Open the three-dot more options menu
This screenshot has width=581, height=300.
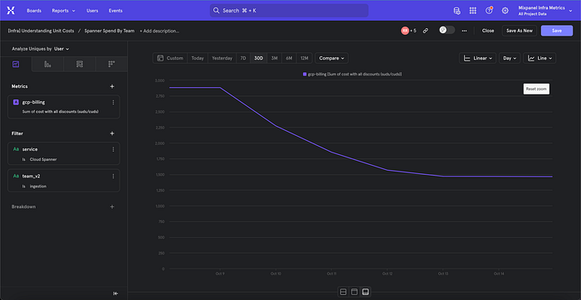tap(464, 31)
